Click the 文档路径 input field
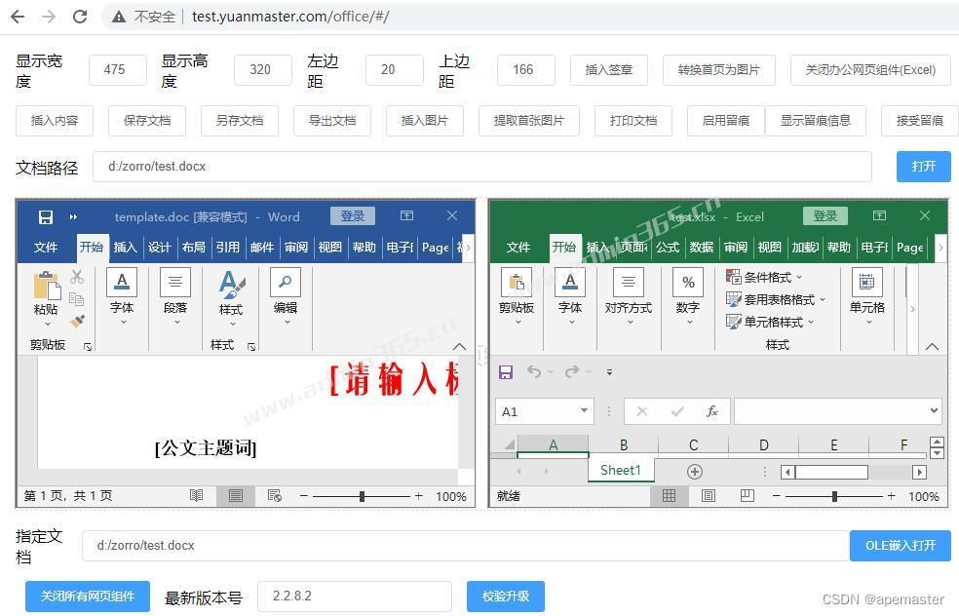 [482, 167]
